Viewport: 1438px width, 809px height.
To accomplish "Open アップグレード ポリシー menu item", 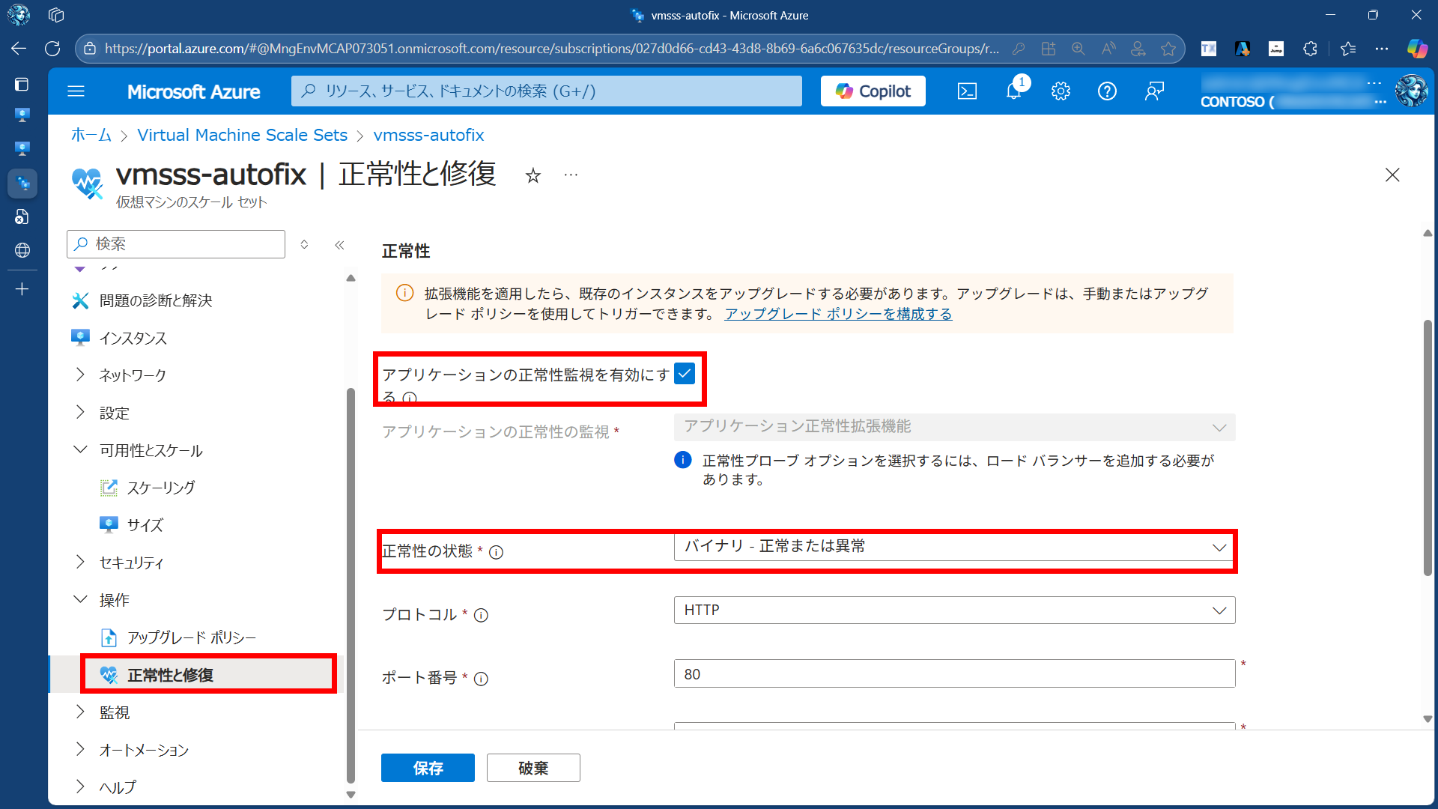I will point(191,637).
